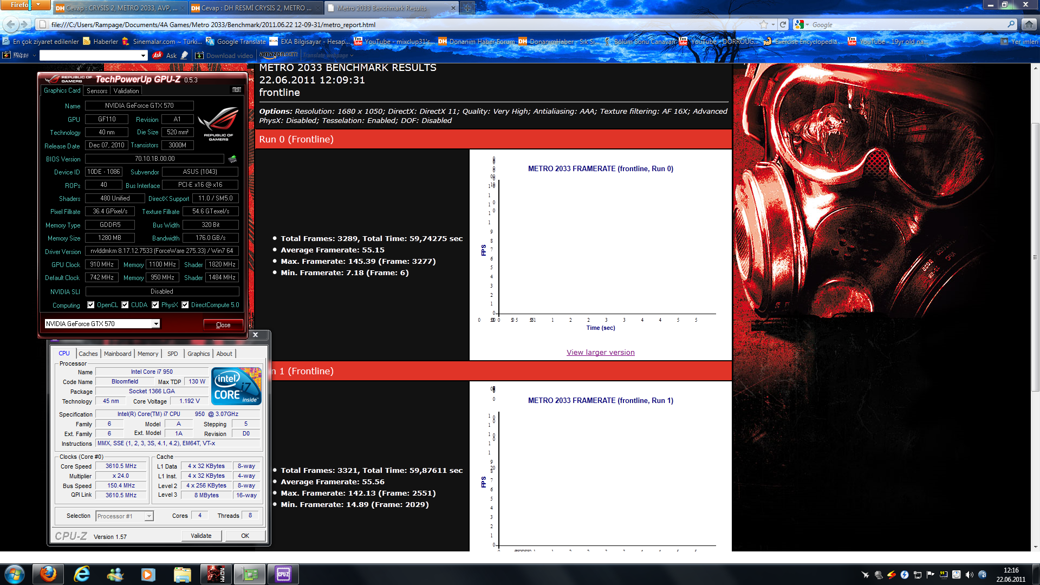Click the network tray icon
Screen dimensions: 1040x585
click(x=917, y=575)
